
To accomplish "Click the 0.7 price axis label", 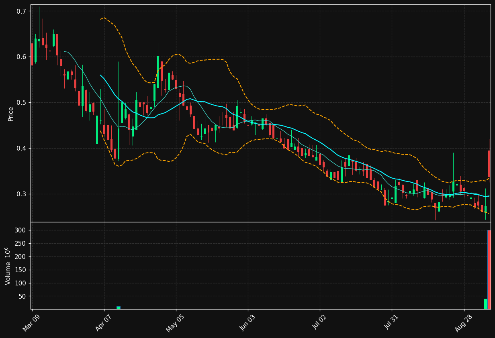I will coord(21,11).
